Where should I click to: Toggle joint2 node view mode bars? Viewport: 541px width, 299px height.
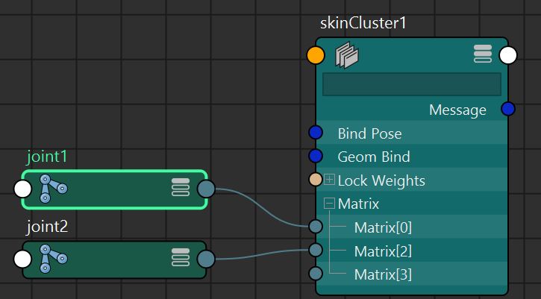[x=181, y=259]
